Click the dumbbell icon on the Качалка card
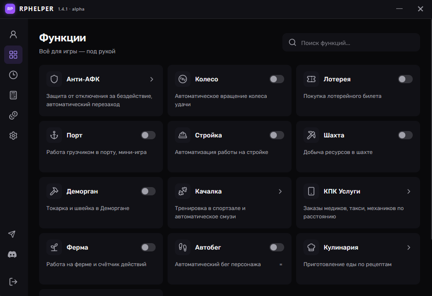 pyautogui.click(x=183, y=191)
